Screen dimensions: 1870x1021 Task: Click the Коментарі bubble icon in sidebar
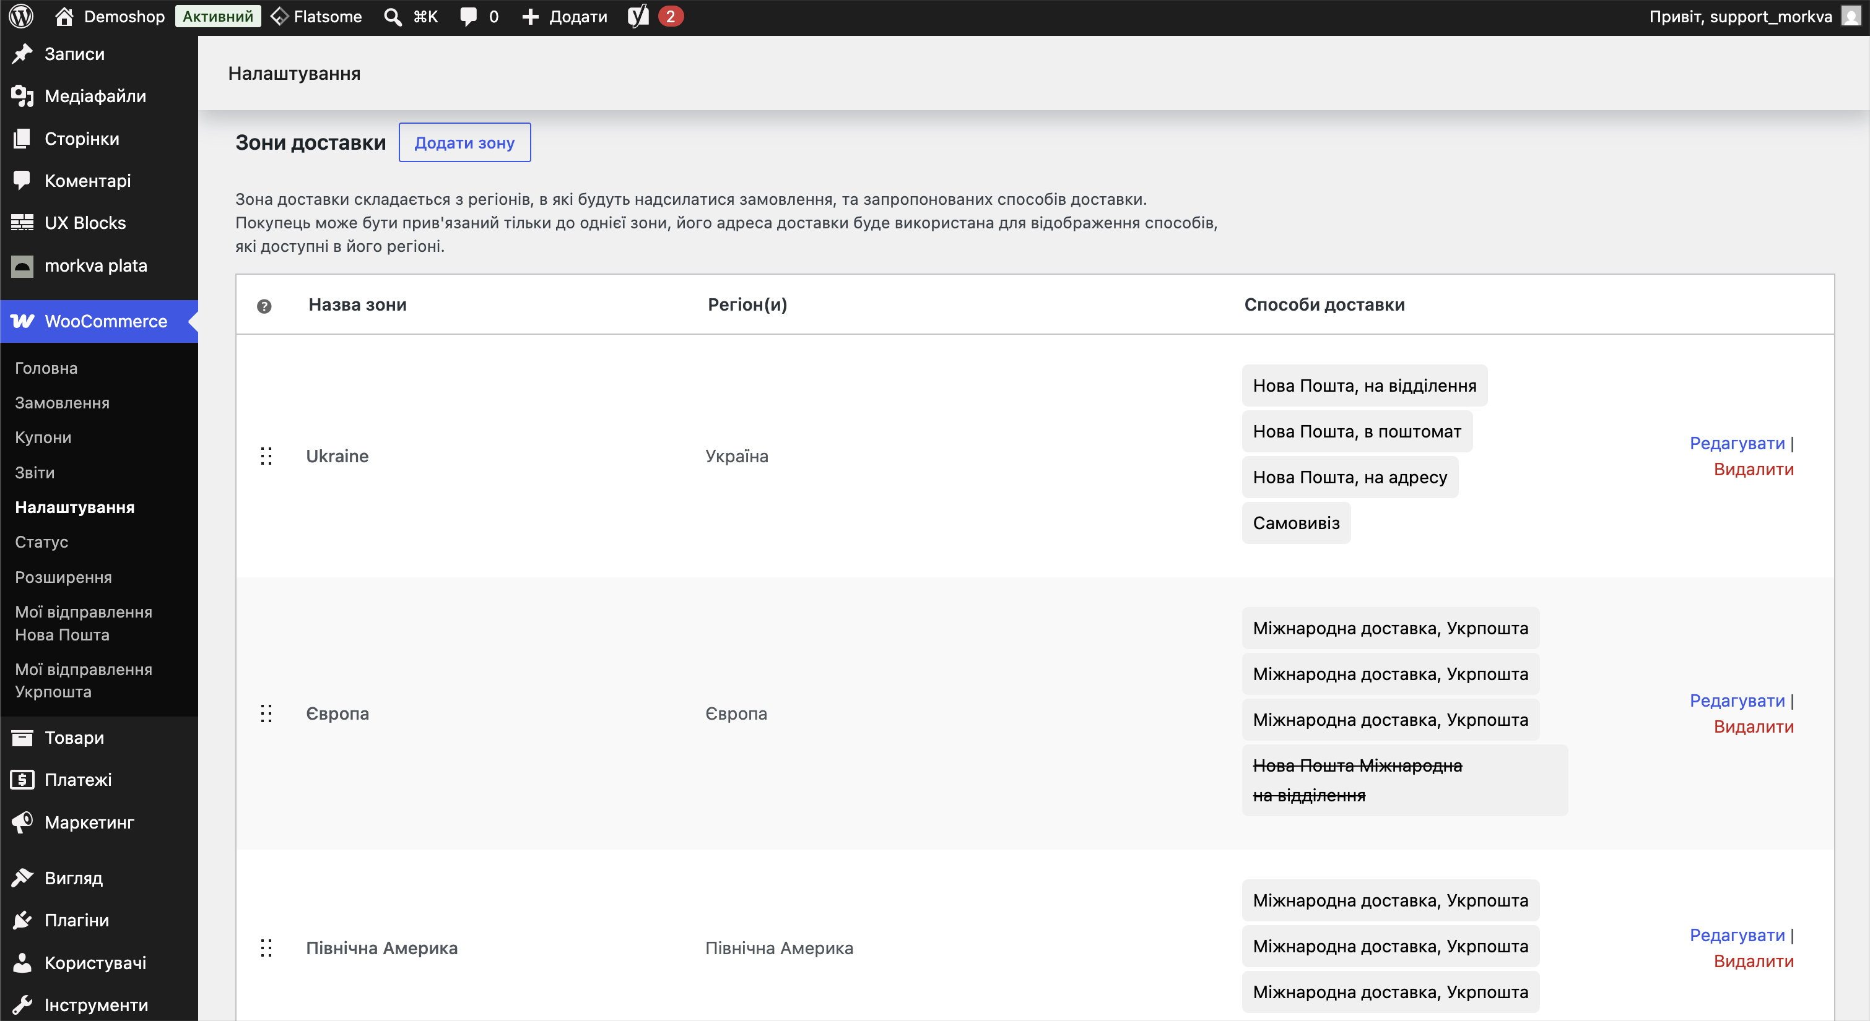[x=22, y=181]
